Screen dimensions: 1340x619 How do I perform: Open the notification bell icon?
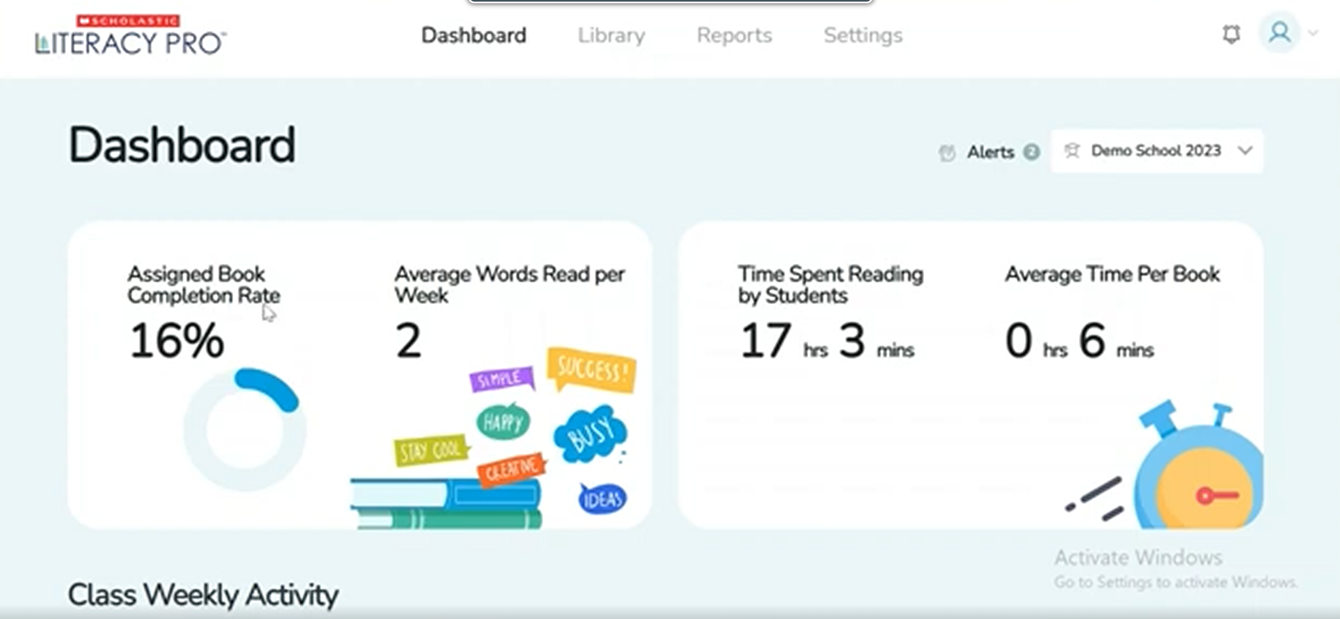pyautogui.click(x=1231, y=34)
